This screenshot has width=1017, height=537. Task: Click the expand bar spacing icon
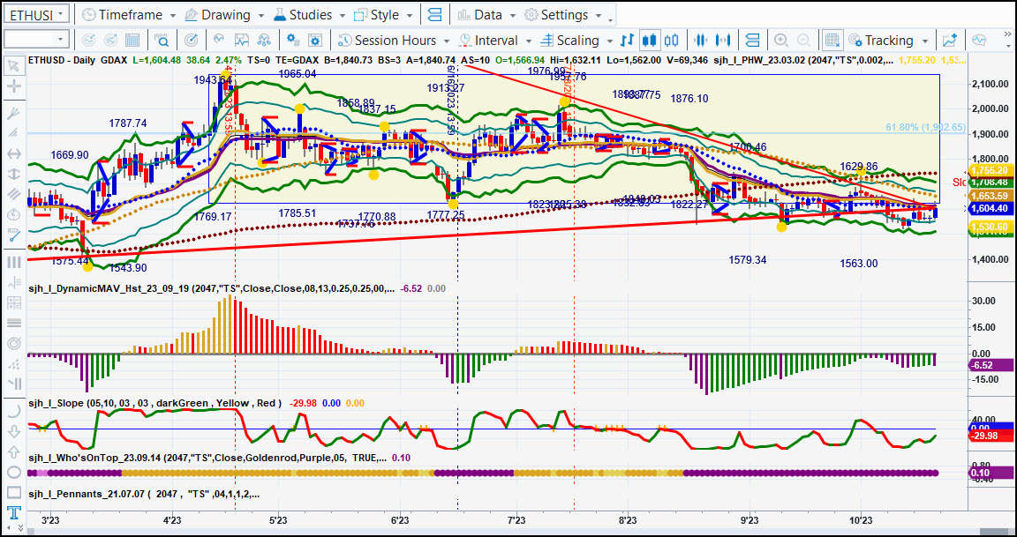tap(722, 41)
